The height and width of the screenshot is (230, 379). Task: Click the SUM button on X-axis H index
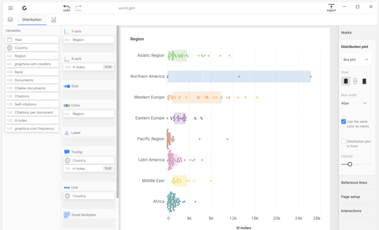pyautogui.click(x=108, y=67)
